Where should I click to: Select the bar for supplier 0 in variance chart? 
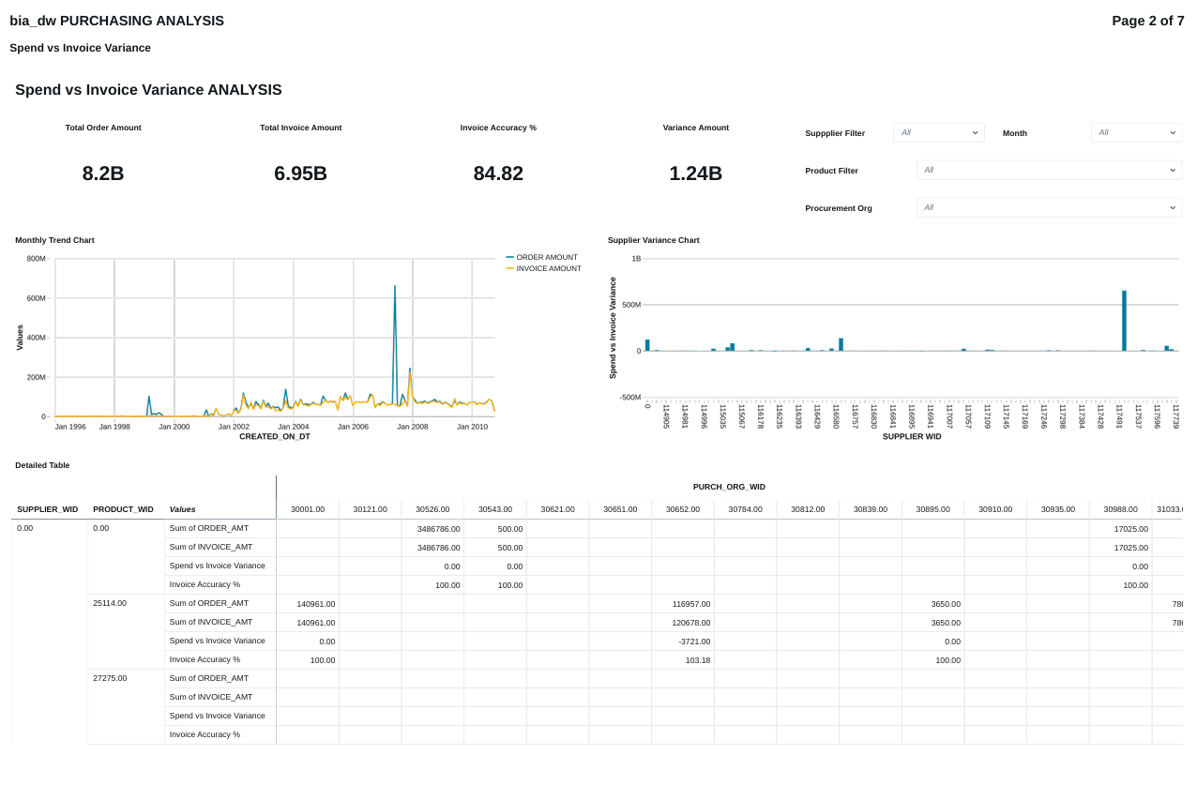[647, 345]
